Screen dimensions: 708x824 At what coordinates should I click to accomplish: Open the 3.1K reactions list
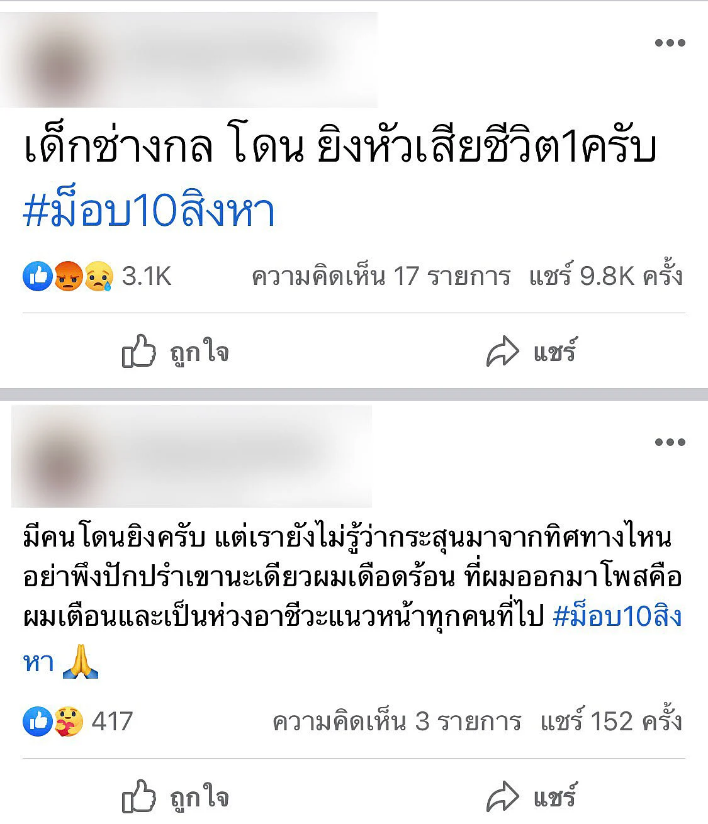tap(147, 276)
